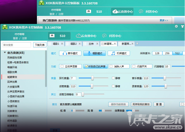Click the effects list vertical scrollbar
The image size is (185, 132).
pos(46,69)
